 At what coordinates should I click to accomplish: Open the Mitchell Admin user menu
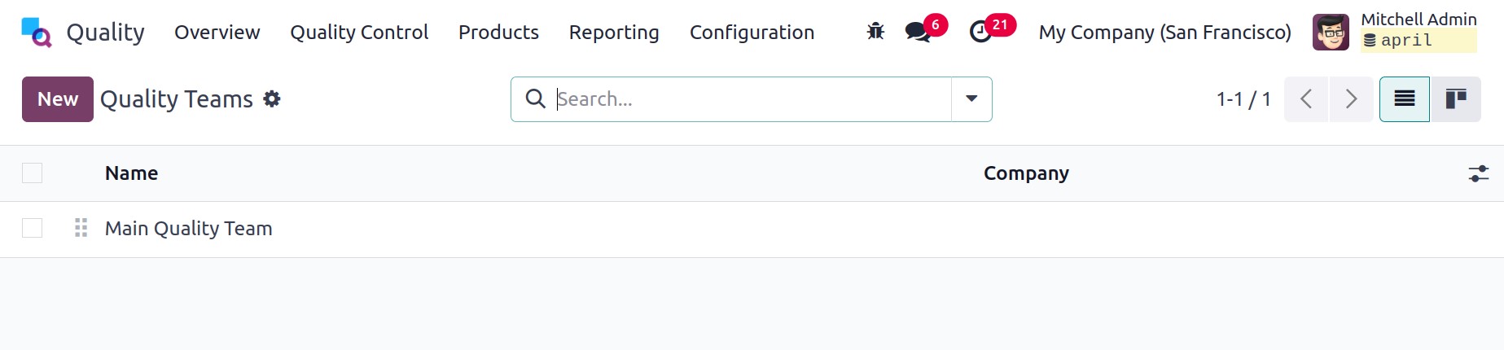click(x=1394, y=33)
